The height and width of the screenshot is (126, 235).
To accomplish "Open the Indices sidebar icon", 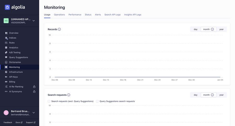I will (x=6, y=38).
